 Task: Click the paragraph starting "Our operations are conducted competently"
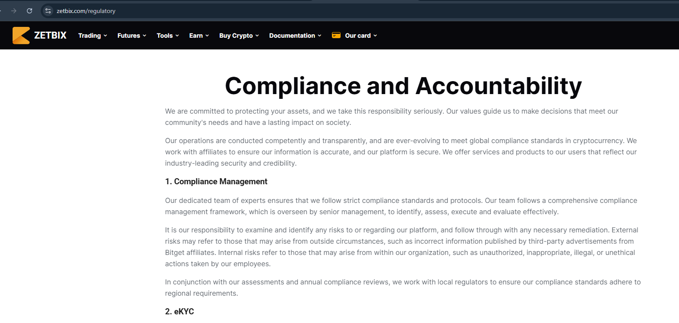(401, 152)
